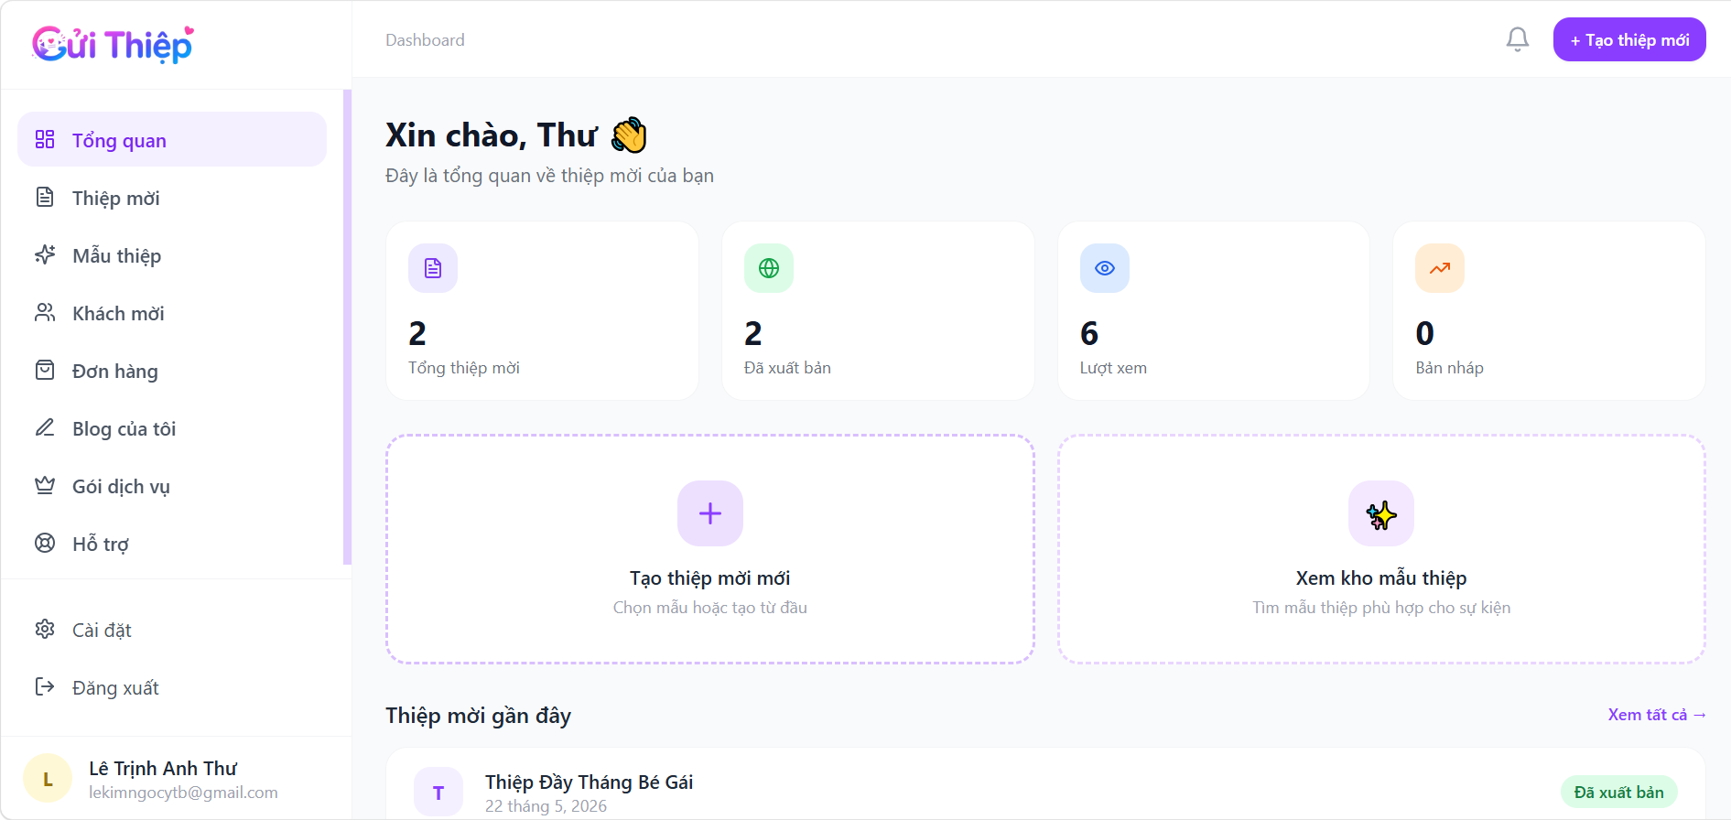Click the sidebar vertical scrollbar

347,327
